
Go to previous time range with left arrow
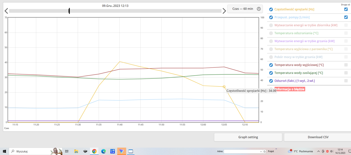click(x=6, y=11)
